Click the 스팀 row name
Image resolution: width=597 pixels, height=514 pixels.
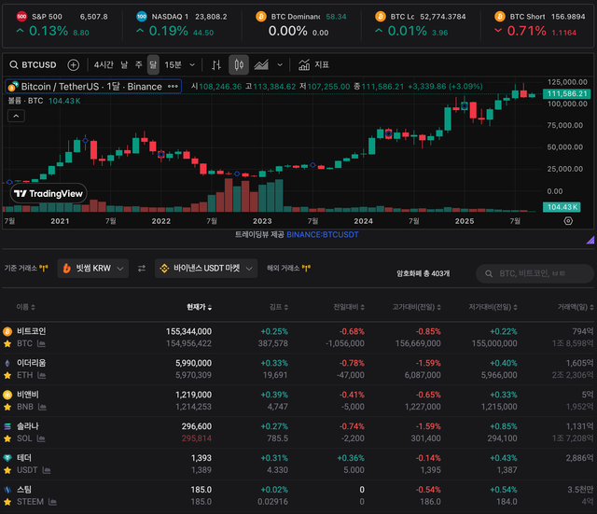(x=24, y=489)
